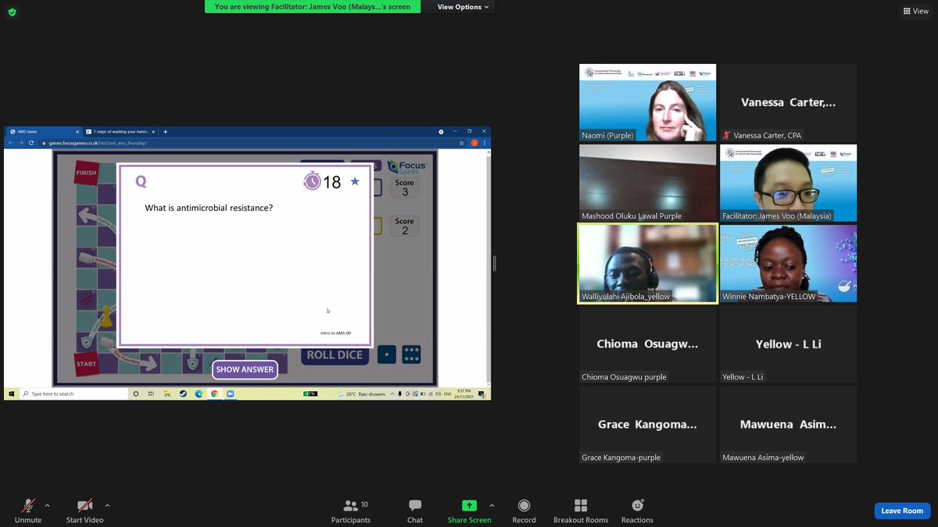Reload the browser page
Viewport: 938px width, 527px height.
(x=30, y=144)
